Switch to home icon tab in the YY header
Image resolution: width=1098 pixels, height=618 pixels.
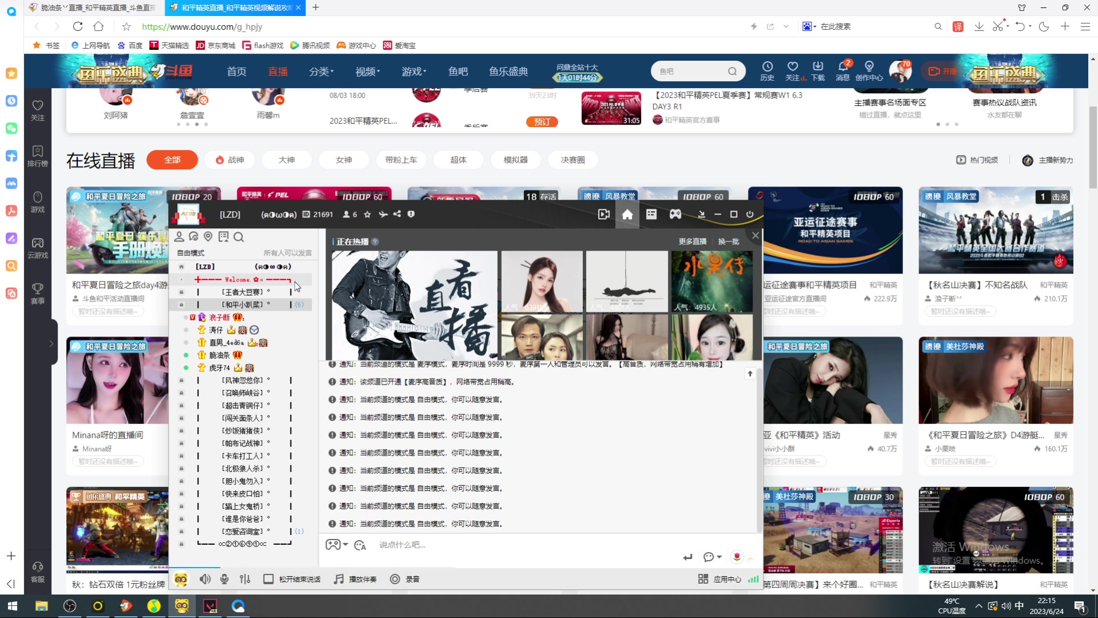tap(627, 214)
